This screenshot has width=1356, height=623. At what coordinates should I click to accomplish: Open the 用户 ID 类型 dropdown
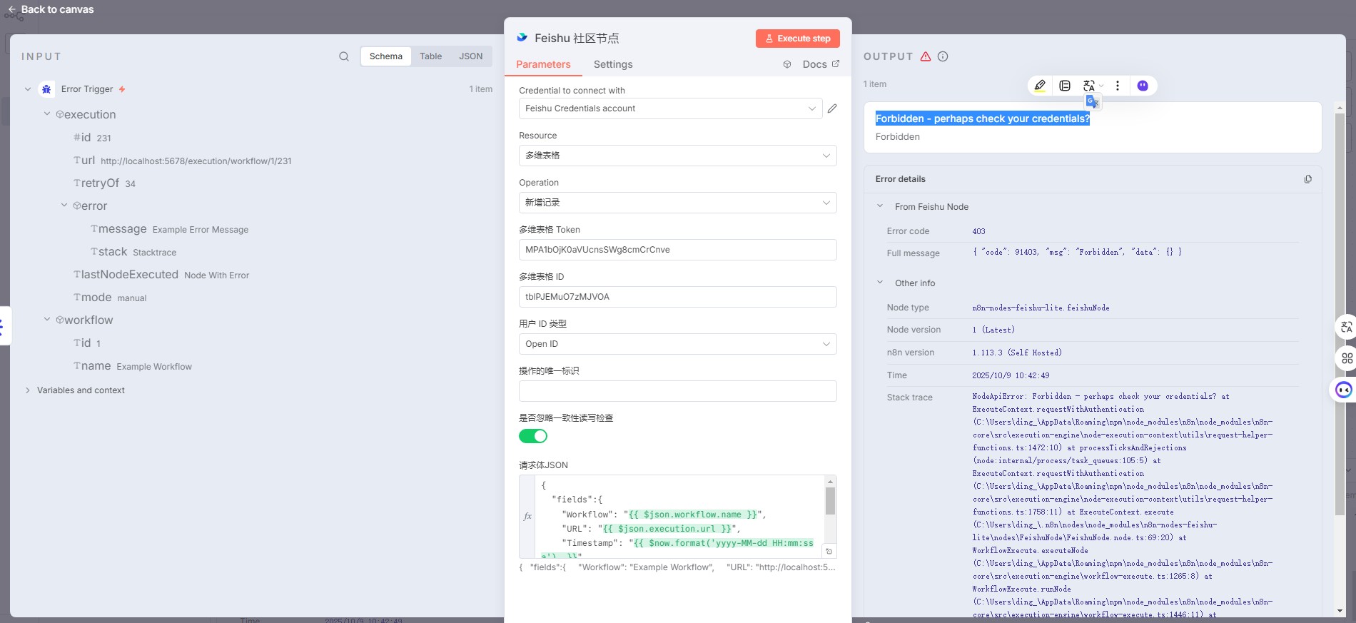click(x=677, y=344)
